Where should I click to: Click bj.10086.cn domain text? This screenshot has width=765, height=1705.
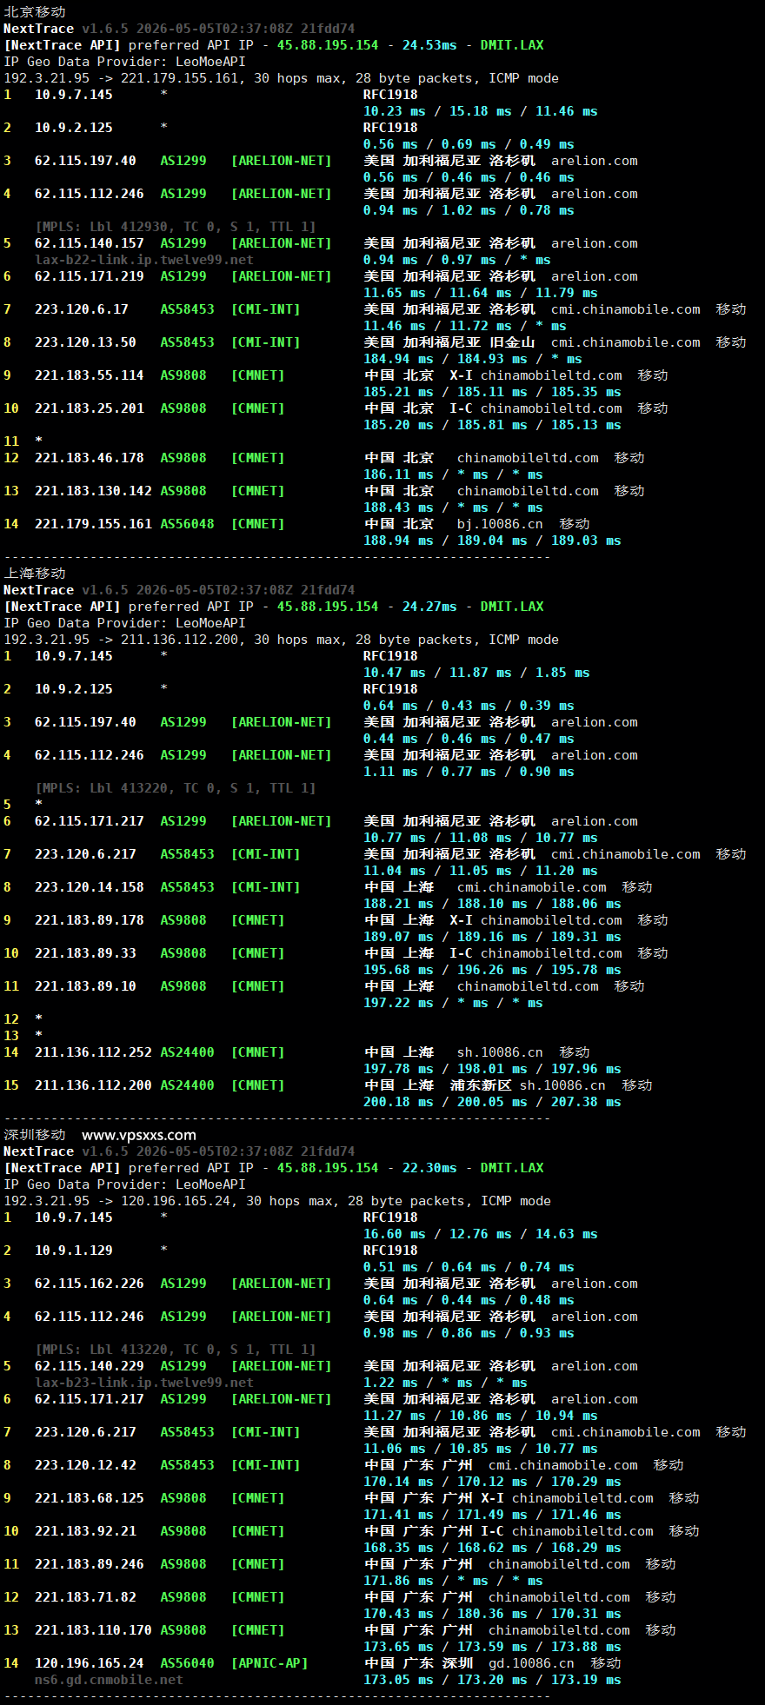(x=500, y=524)
